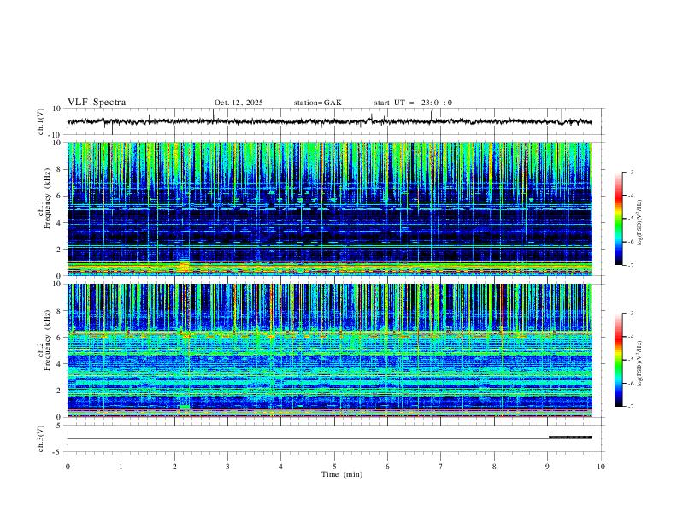677x523 pixels.
Task: Click the green patch near 0.8 kHz in ch.2
Action: [x=185, y=408]
